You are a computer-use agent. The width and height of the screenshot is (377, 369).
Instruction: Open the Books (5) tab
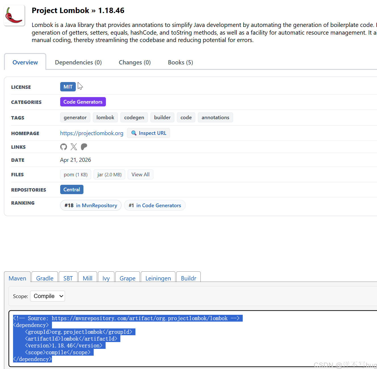coord(181,62)
